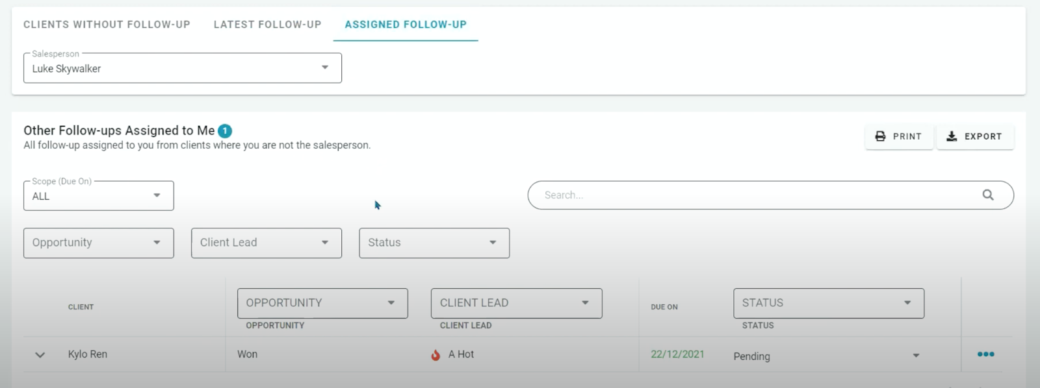1040x388 pixels.
Task: Switch to Latest Follow-up tab
Action: coord(267,25)
